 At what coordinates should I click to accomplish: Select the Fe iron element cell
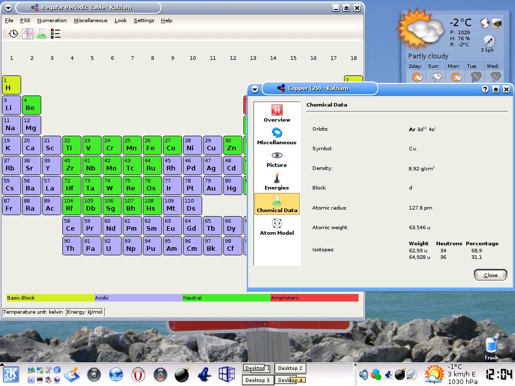coord(152,145)
